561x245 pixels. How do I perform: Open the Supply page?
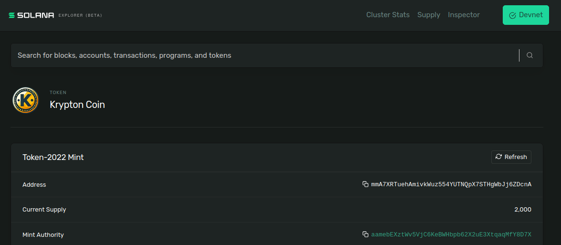[x=428, y=15]
